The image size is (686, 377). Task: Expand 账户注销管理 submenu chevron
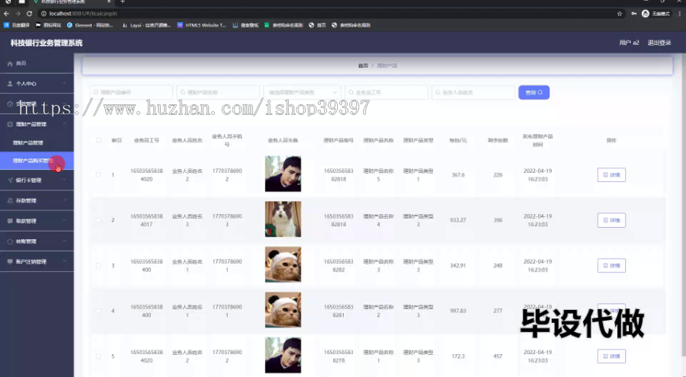pos(64,261)
